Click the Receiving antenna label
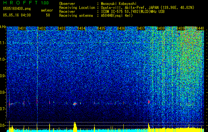Screen dimensions: 208x132 76,16
